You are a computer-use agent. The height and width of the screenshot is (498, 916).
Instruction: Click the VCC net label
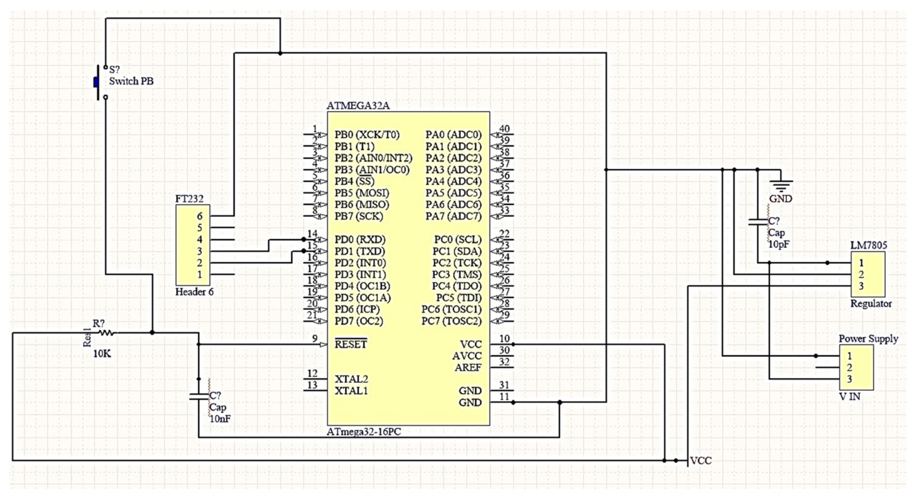[x=701, y=461]
